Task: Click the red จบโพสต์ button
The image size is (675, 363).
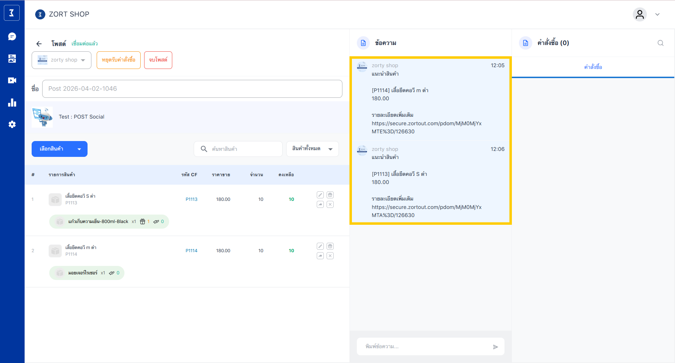Action: [x=158, y=60]
